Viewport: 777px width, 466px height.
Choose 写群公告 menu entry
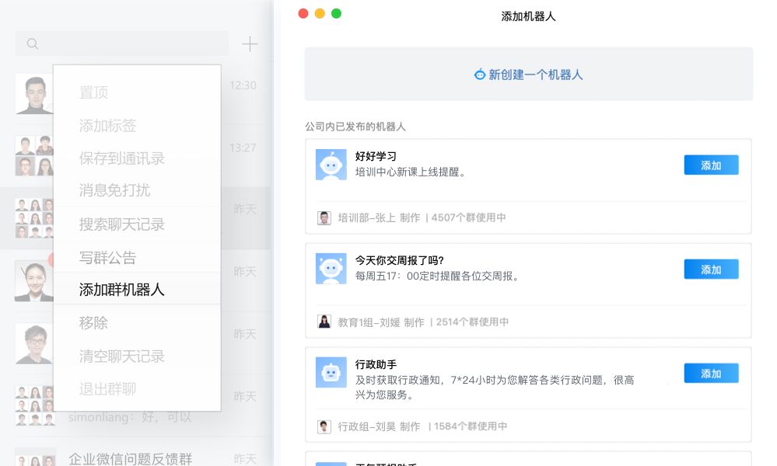[107, 257]
